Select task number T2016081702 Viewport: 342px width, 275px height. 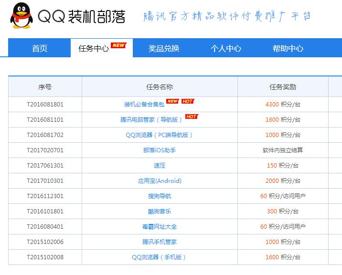pos(45,135)
